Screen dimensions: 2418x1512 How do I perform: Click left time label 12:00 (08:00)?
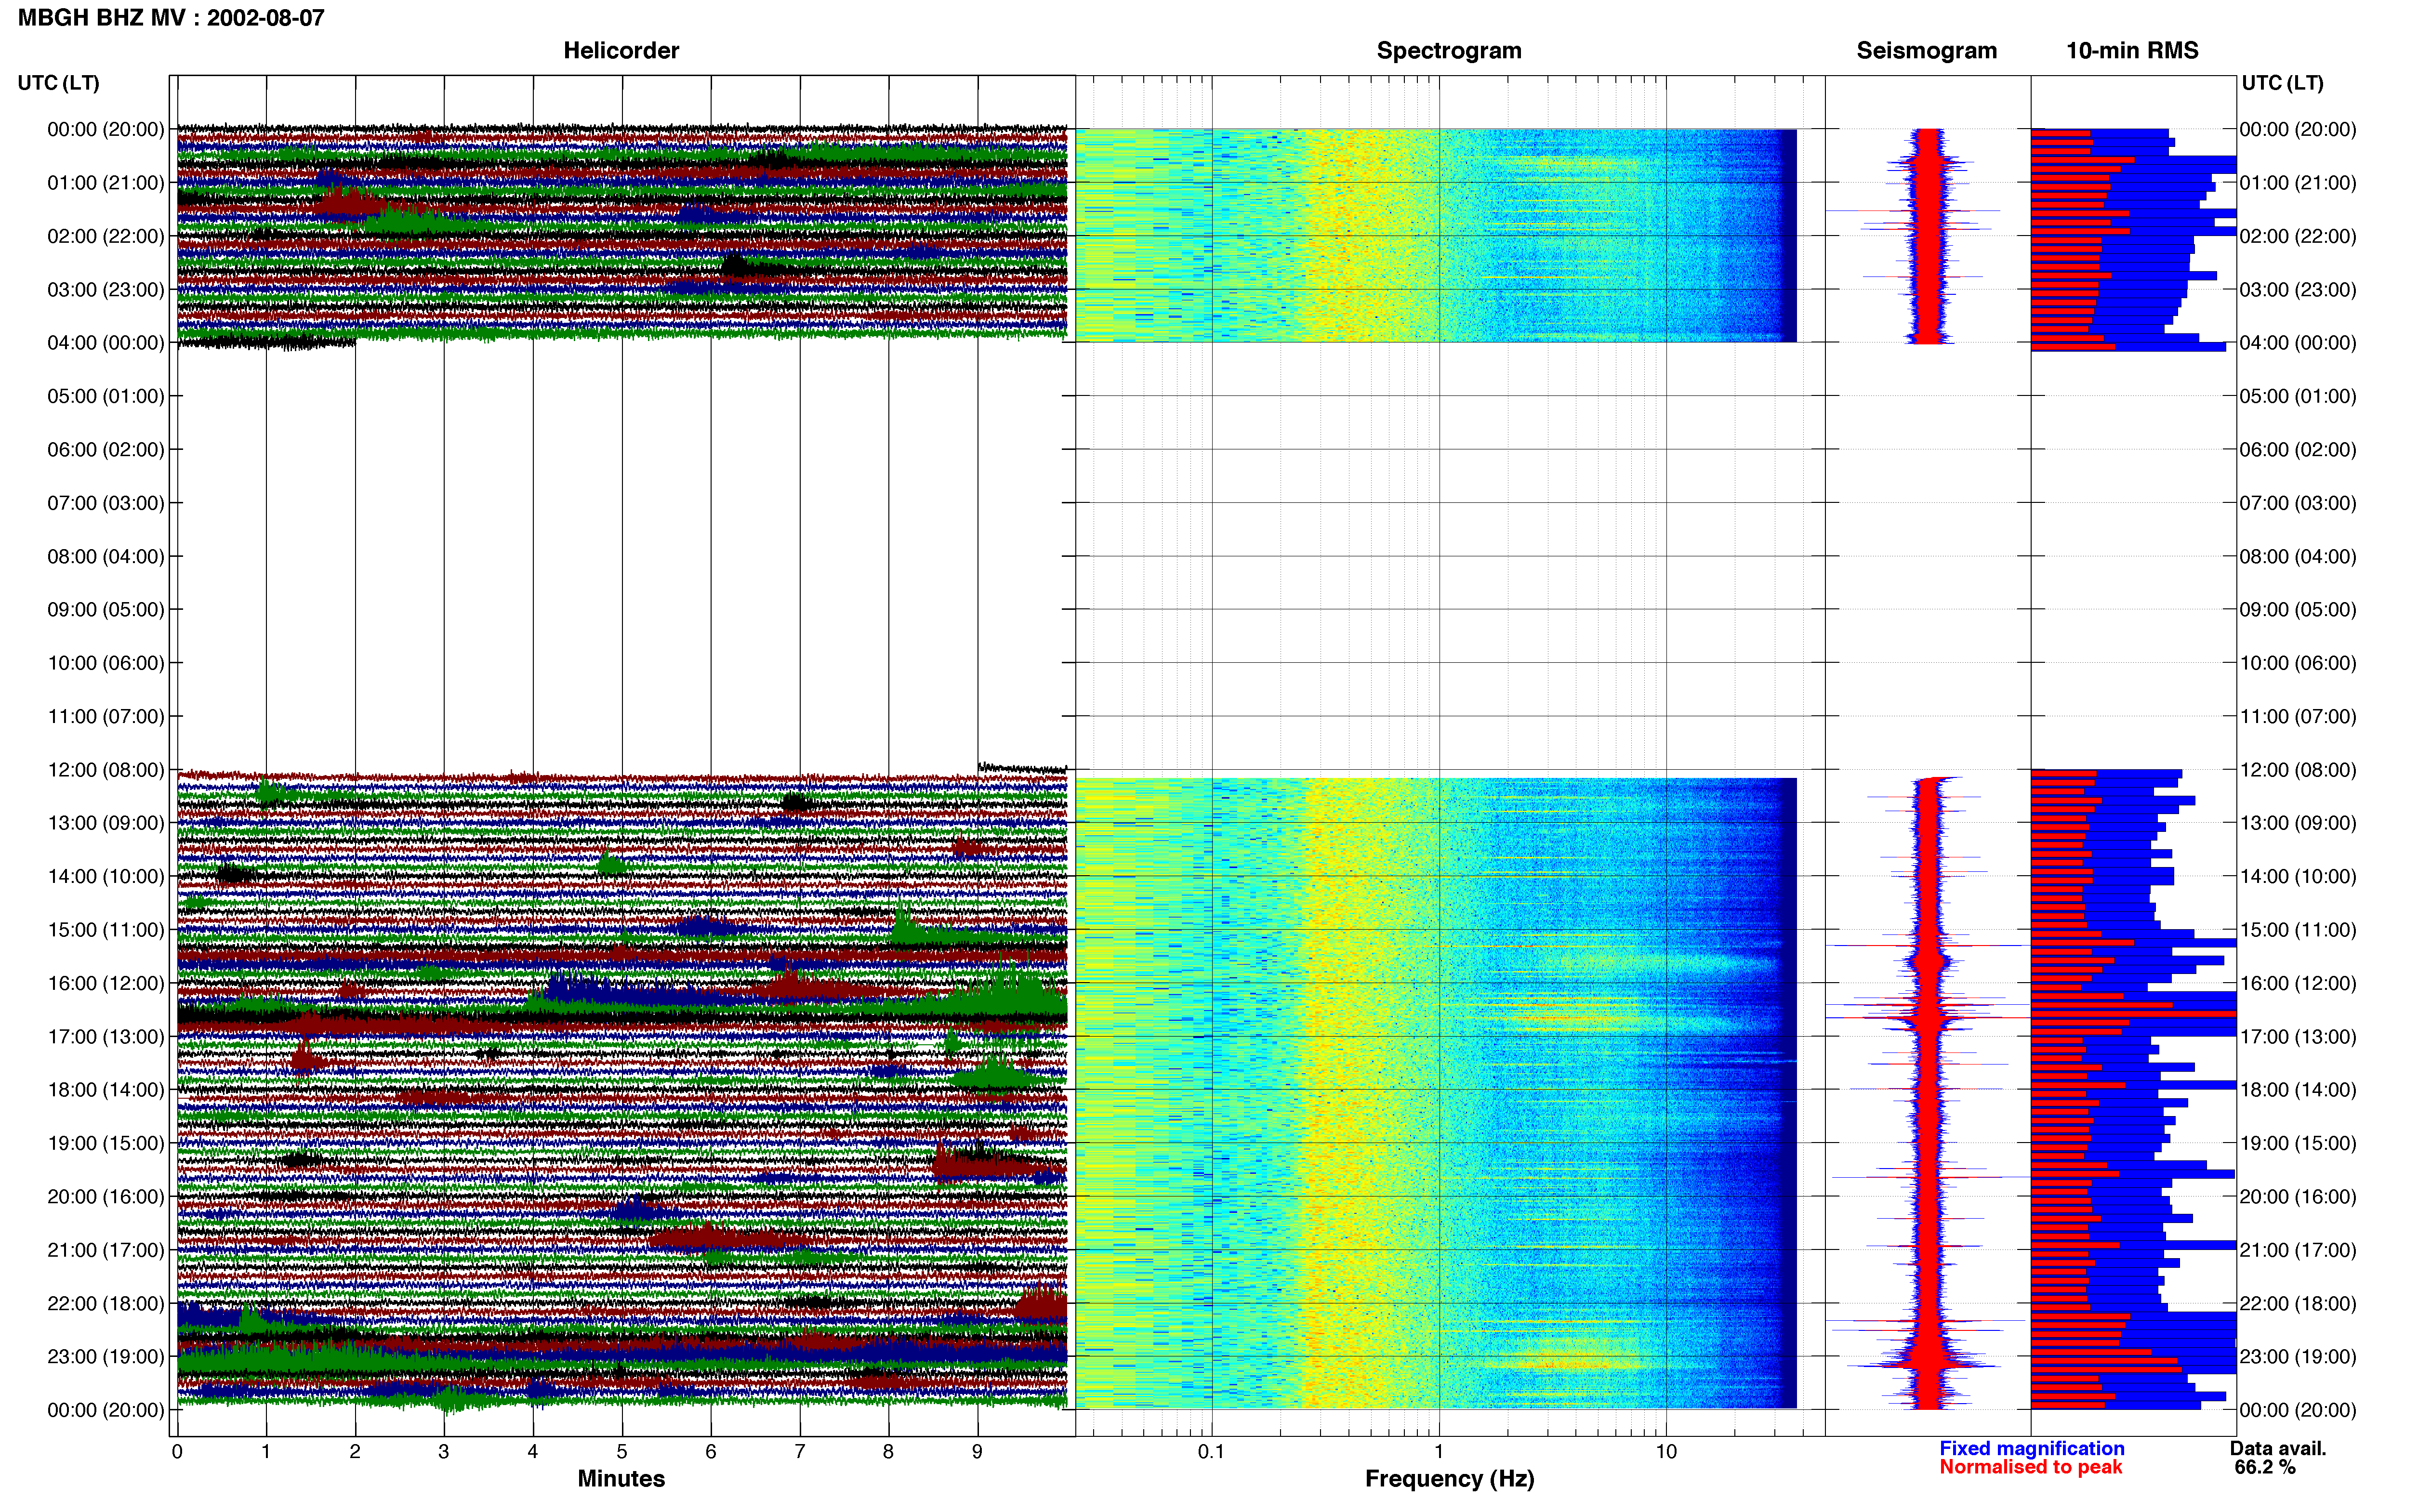point(106,770)
